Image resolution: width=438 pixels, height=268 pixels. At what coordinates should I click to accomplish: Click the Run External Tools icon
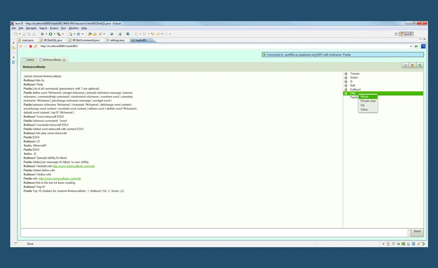coord(58,34)
